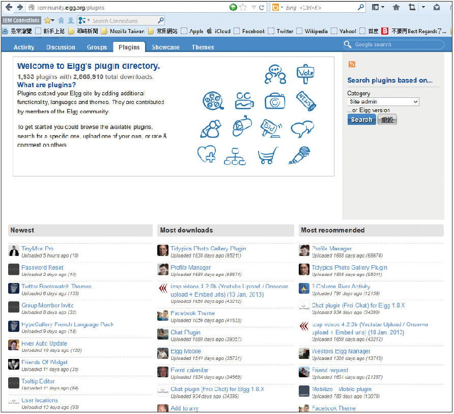This screenshot has height=414, width=454.
Task: Select the NEWS ticket icon
Action: 306,101
